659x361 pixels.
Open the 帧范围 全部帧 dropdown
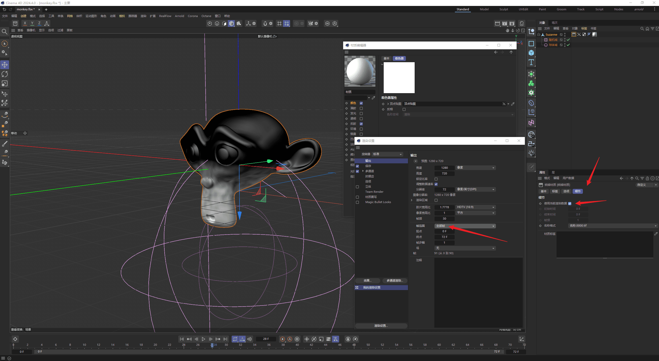465,226
